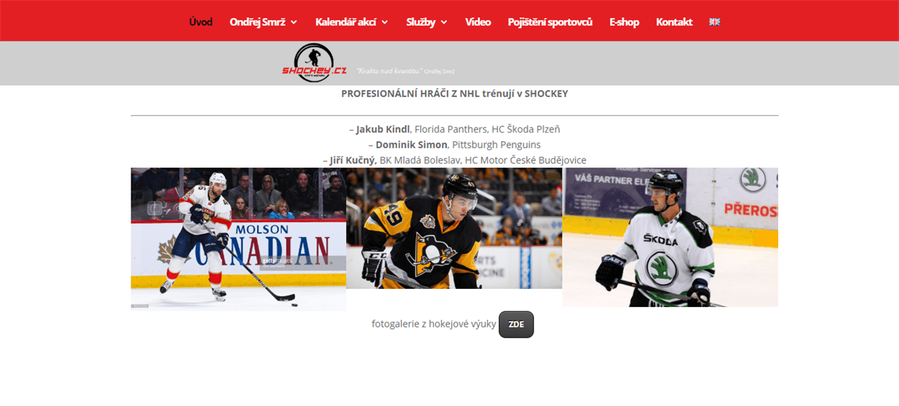Open the Úvod menu item
The height and width of the screenshot is (406, 899).
pos(201,22)
